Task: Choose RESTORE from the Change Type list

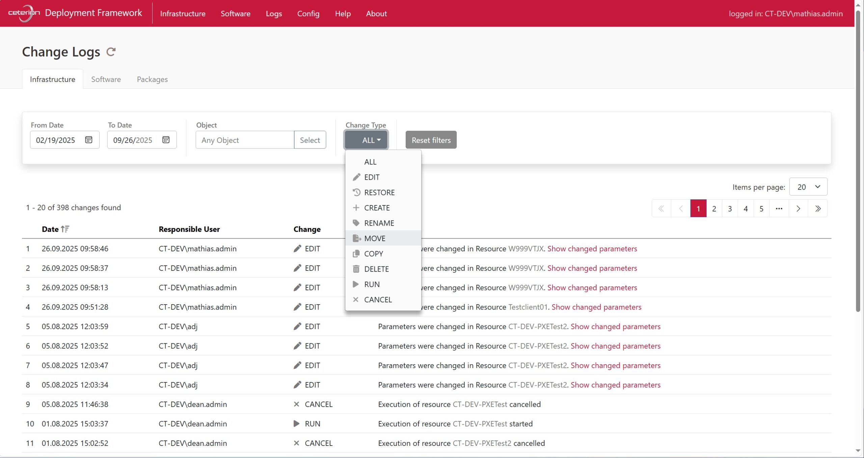Action: pos(379,193)
